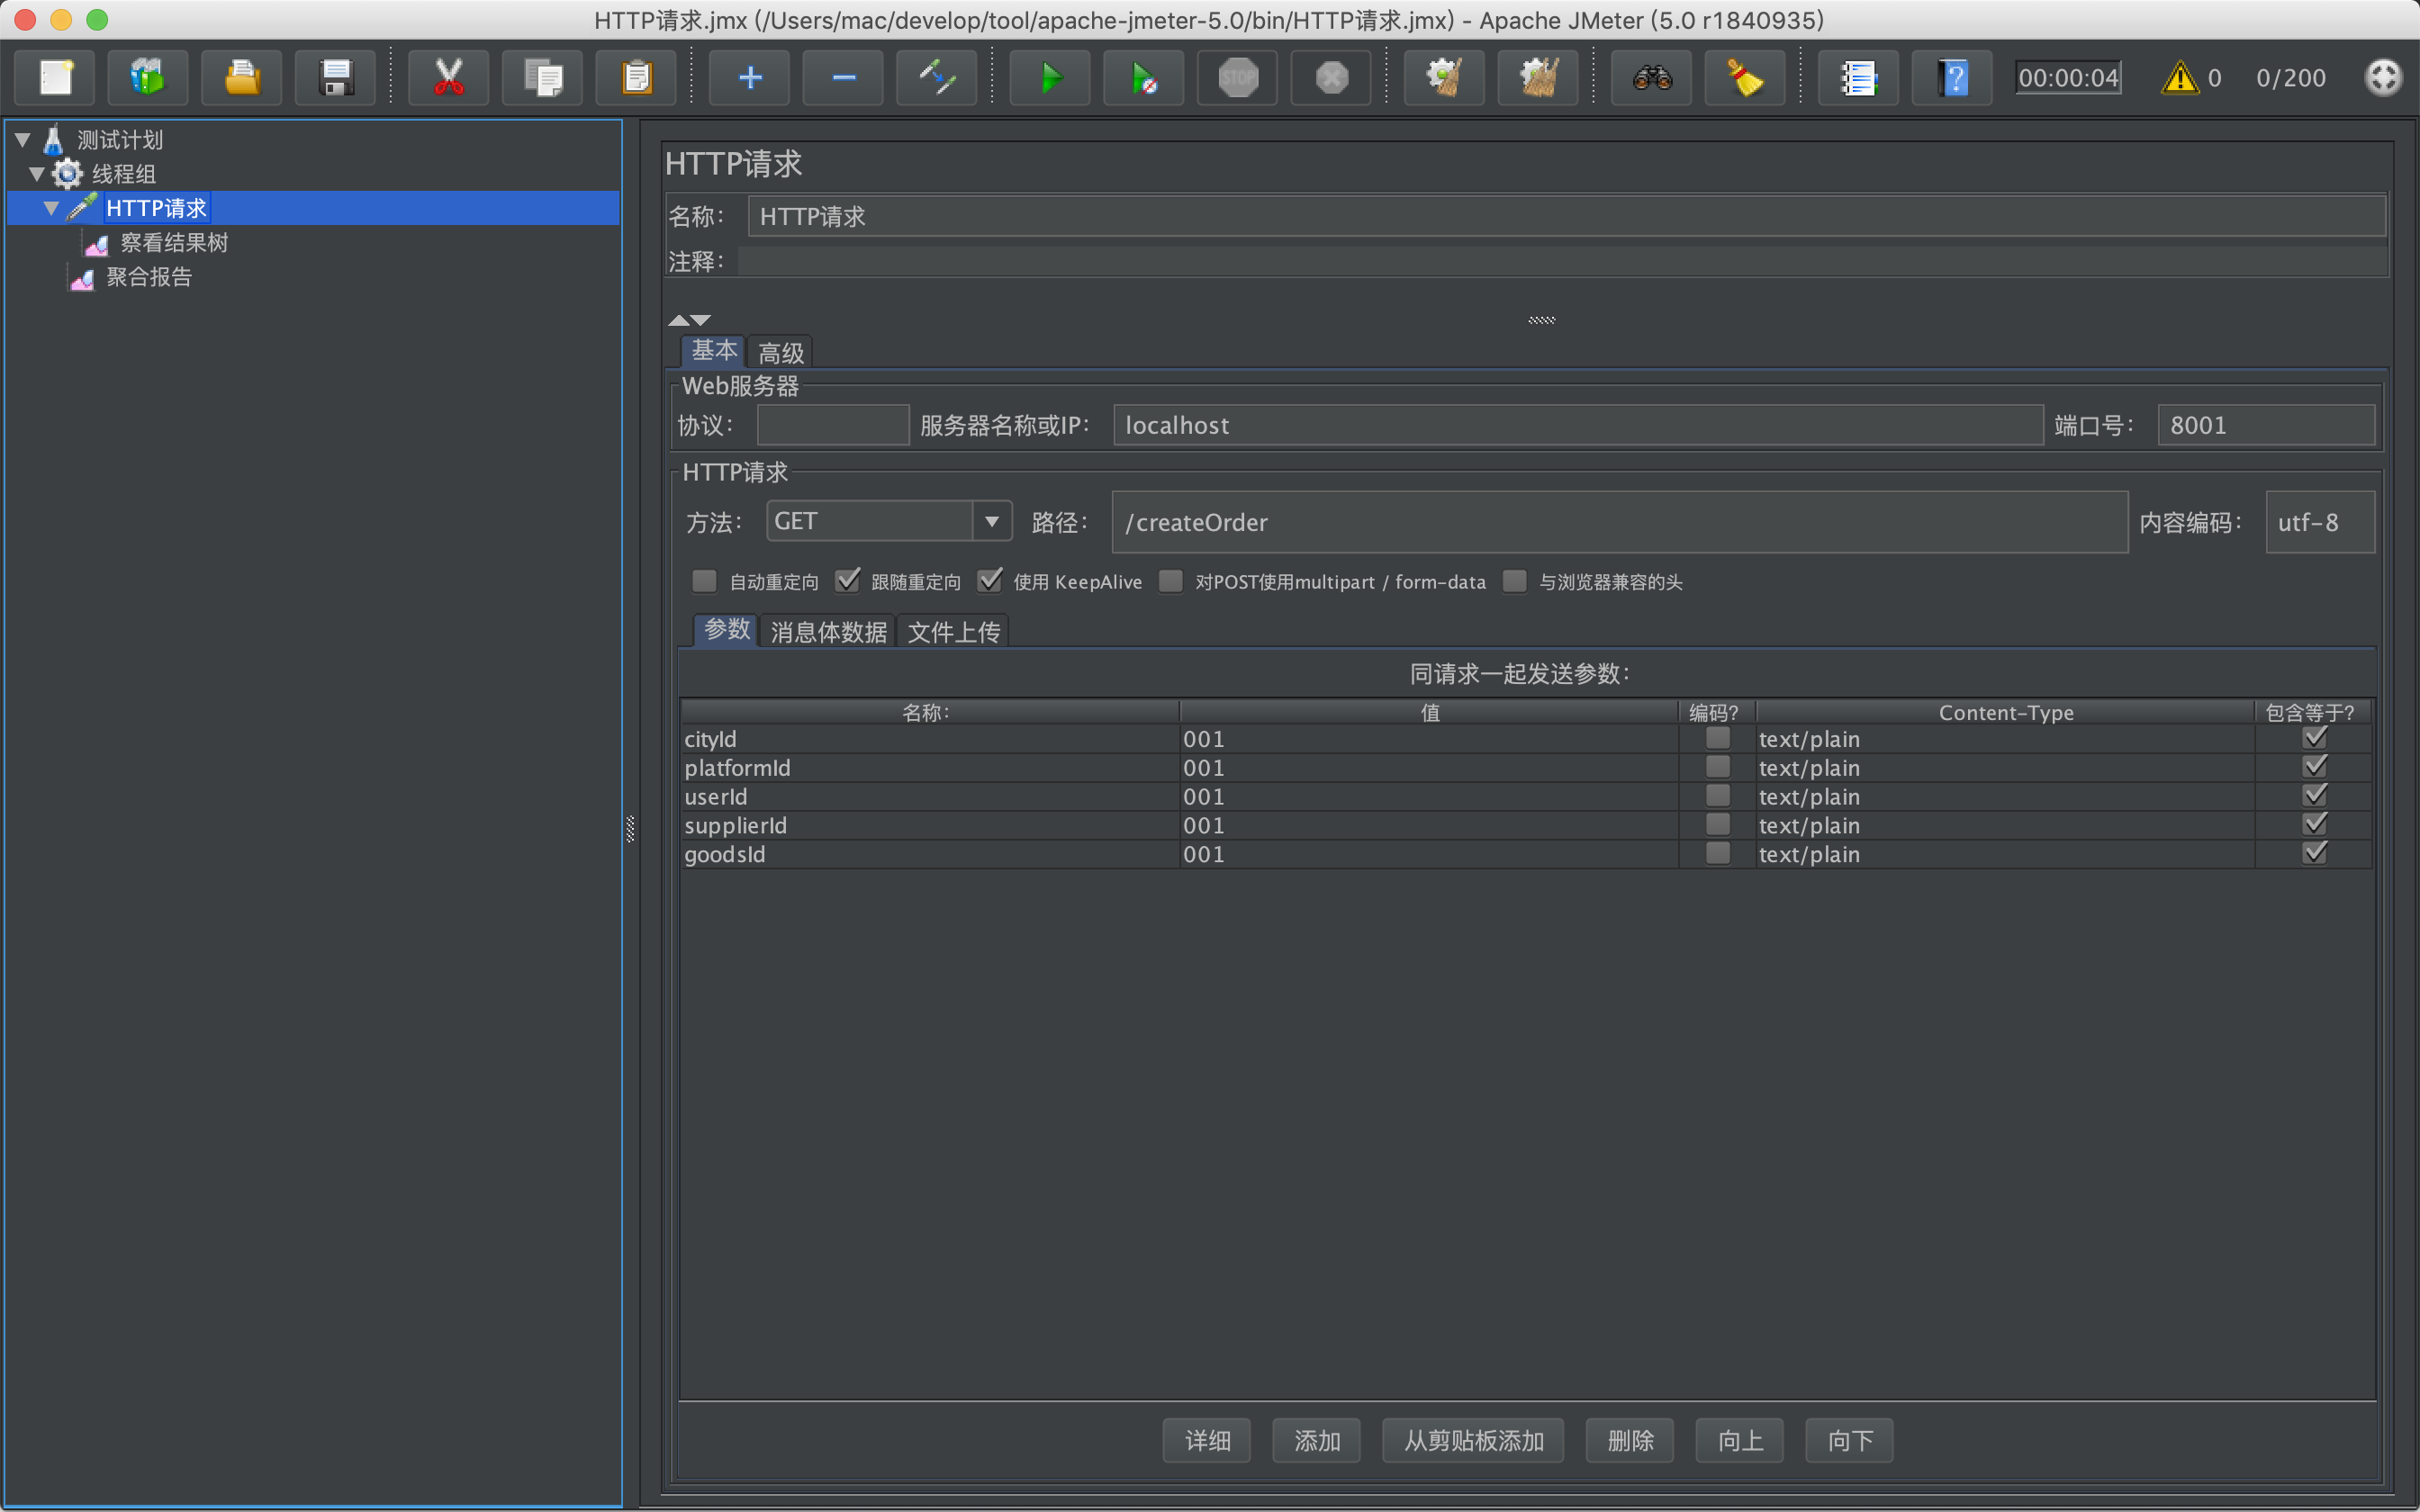Click the Paste clipboard icon

coord(637,77)
